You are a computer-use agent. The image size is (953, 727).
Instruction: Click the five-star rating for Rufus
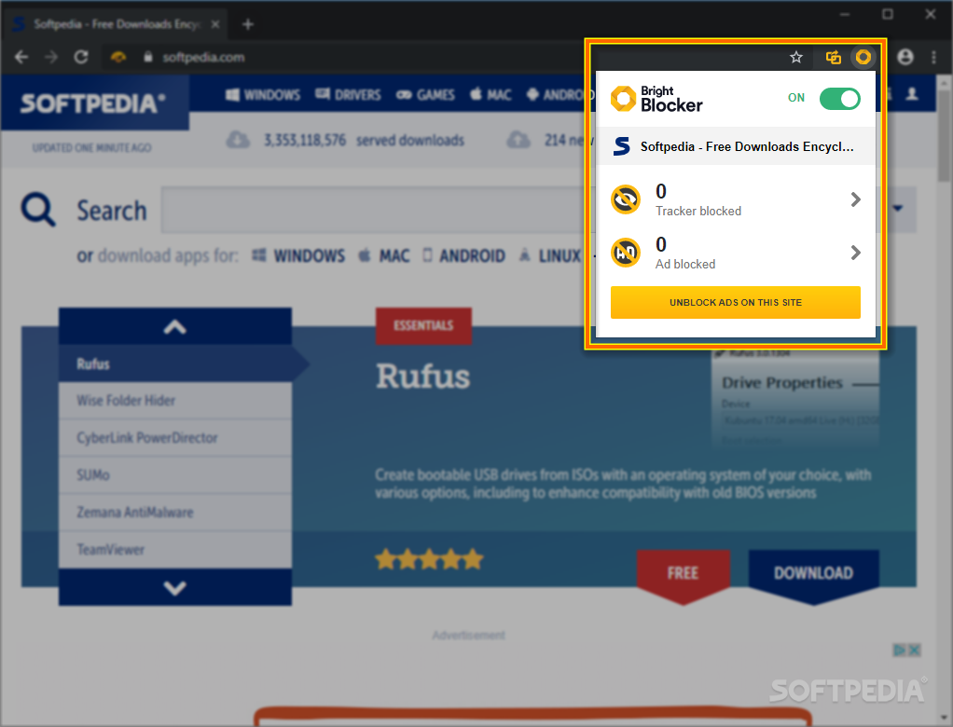click(x=429, y=559)
